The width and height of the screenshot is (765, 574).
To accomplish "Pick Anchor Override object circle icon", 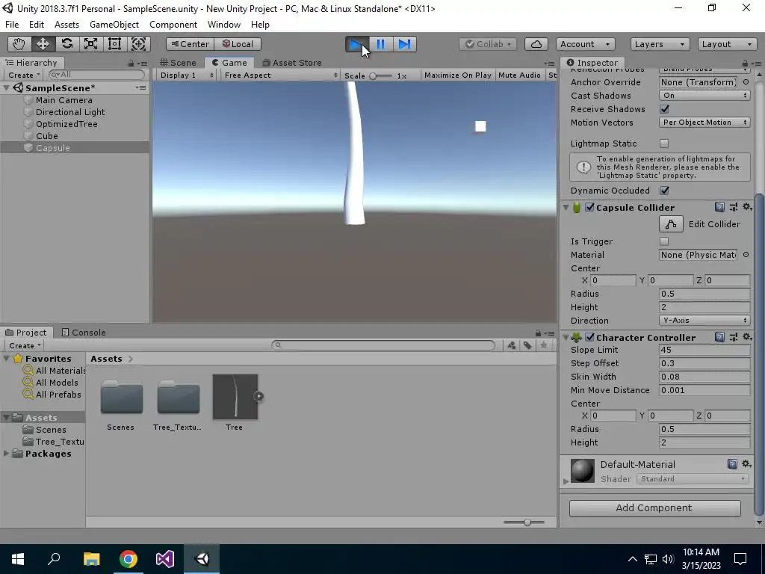I will click(x=746, y=82).
